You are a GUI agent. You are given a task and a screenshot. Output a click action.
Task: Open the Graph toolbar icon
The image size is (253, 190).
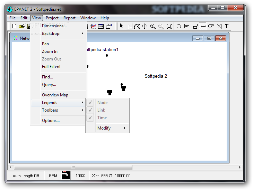(93, 26)
